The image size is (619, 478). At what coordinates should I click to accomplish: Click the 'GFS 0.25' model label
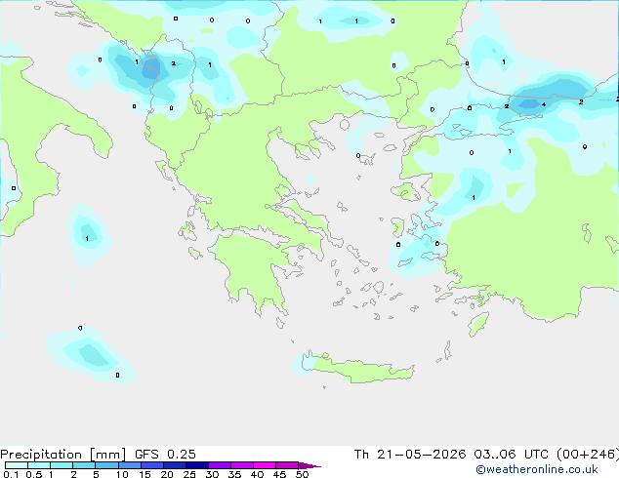[x=165, y=455]
